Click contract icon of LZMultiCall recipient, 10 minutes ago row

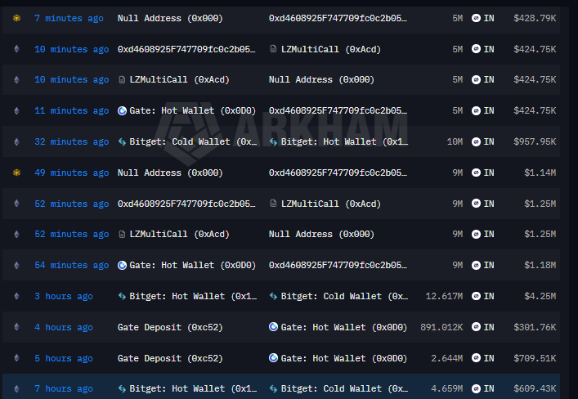[x=273, y=49]
